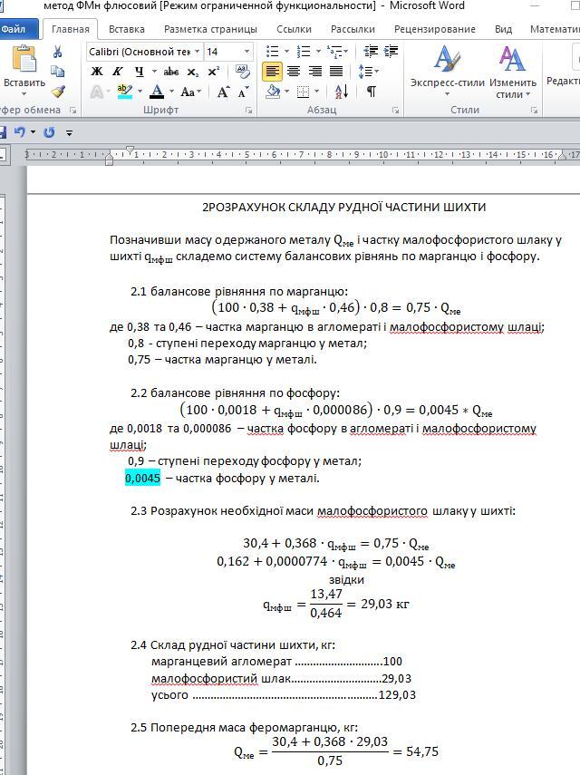The height and width of the screenshot is (775, 580).
Task: Switch to the Рецензирование tab
Action: [x=435, y=29]
